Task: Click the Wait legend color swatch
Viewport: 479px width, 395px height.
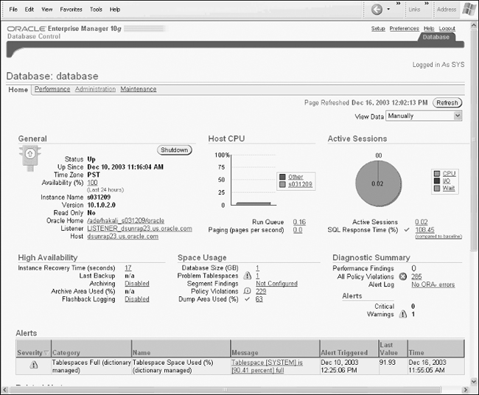Action: tap(437, 188)
